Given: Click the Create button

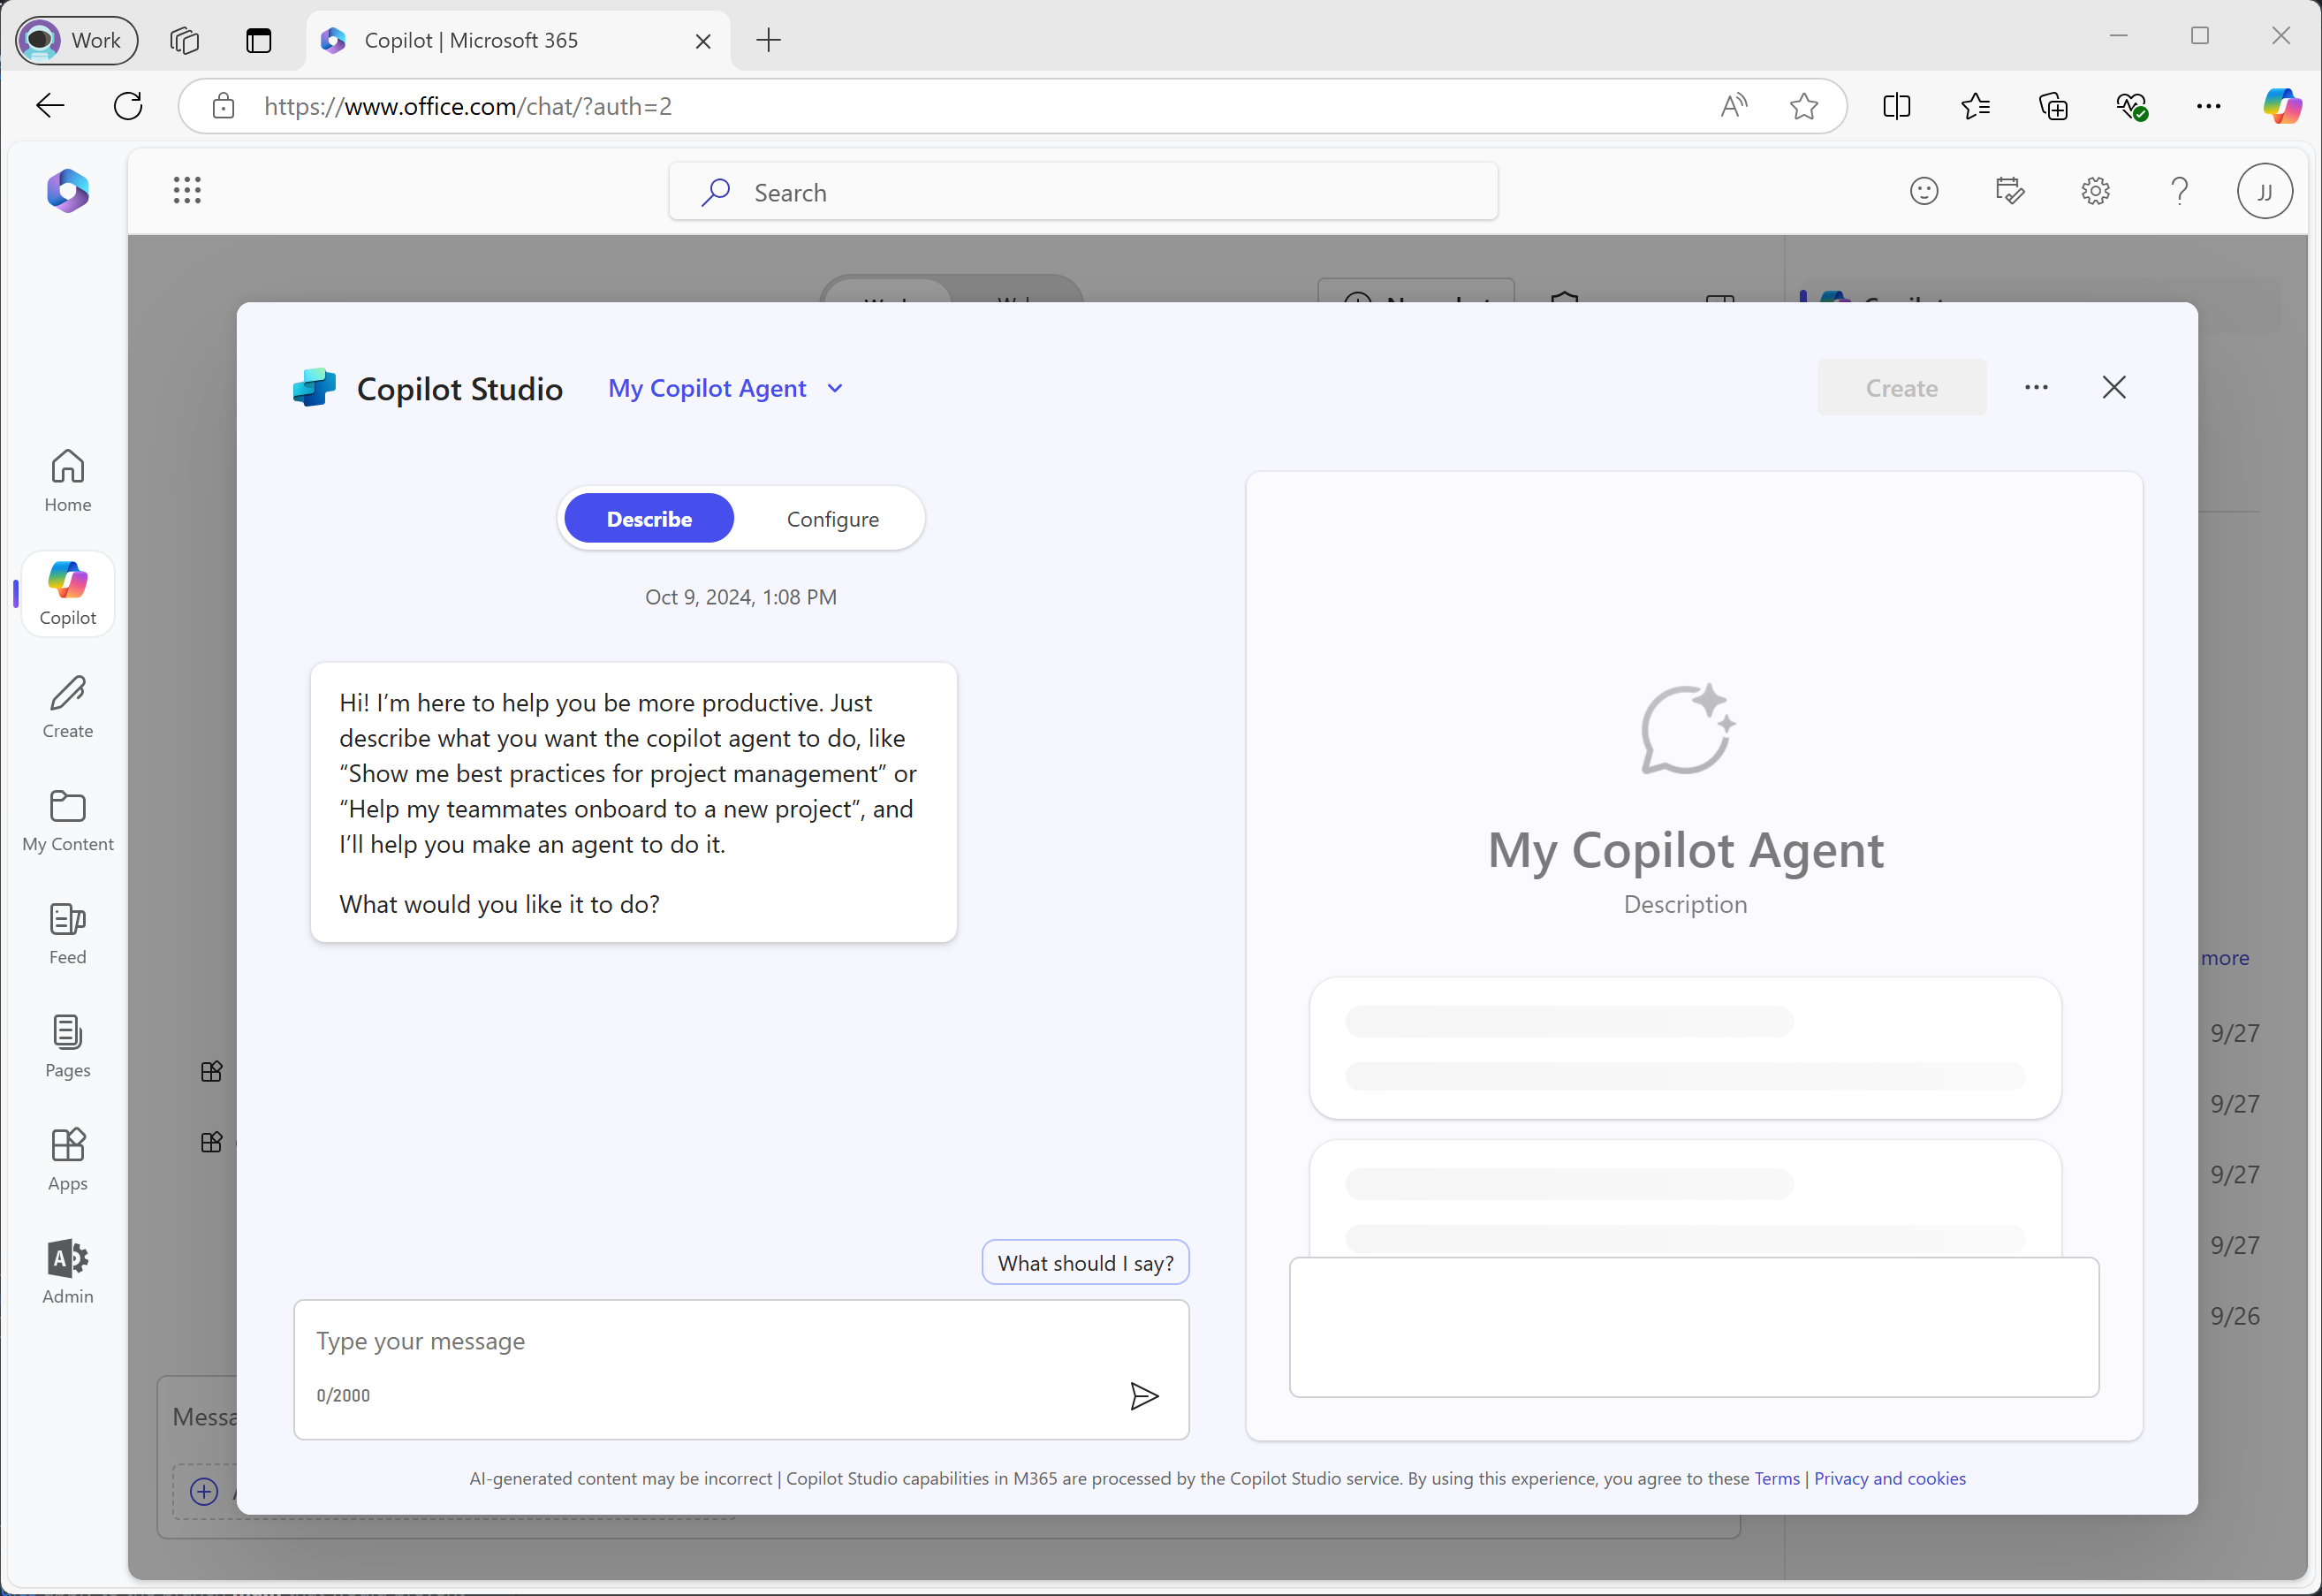Looking at the screenshot, I should (1902, 387).
